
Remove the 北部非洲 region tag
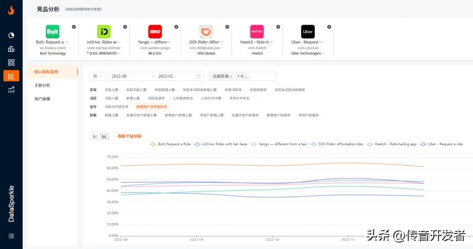tap(231, 77)
